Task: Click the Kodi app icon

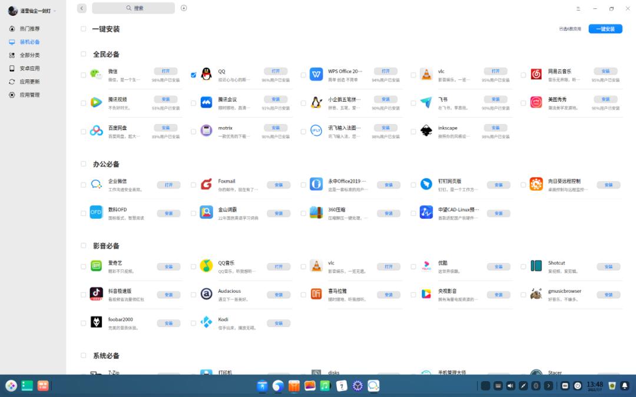Action: click(x=206, y=322)
